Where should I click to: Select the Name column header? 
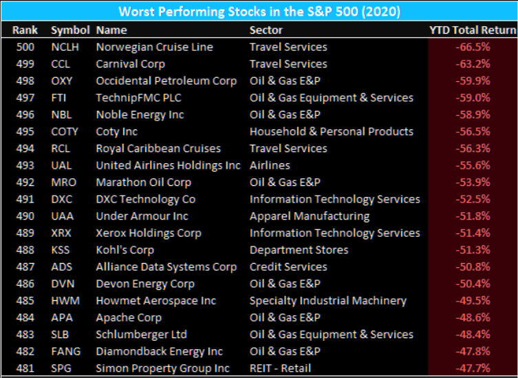(x=111, y=30)
